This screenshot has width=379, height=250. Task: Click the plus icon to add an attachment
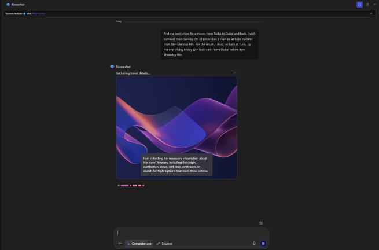pos(120,243)
